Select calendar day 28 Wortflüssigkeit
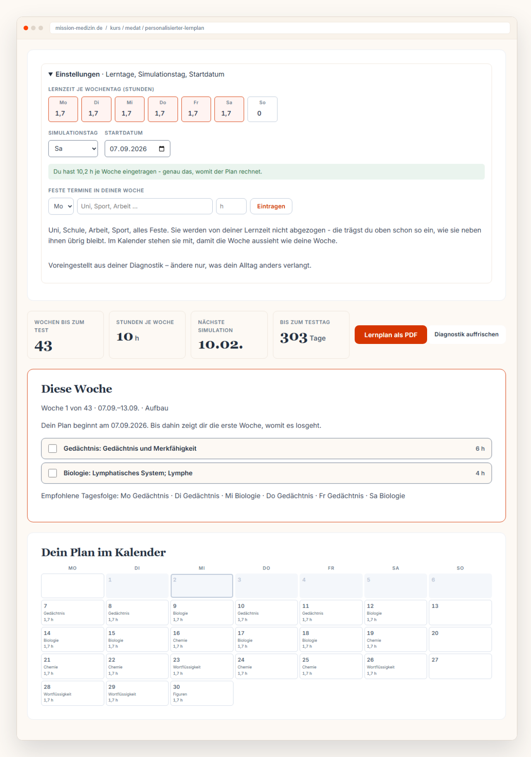Screen dimensions: 531x757 [72, 693]
